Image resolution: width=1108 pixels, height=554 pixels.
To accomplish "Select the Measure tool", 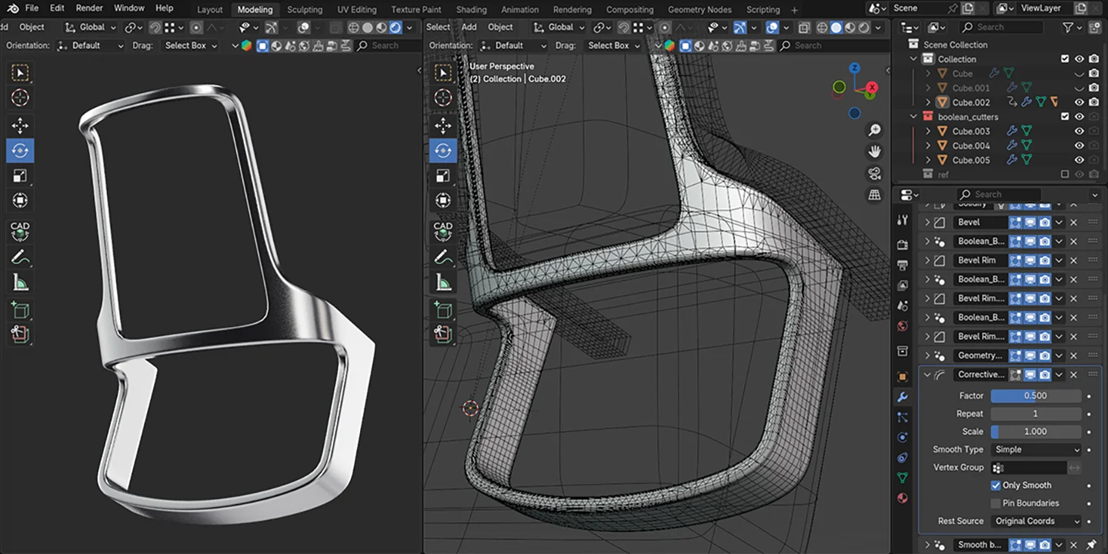I will (20, 281).
